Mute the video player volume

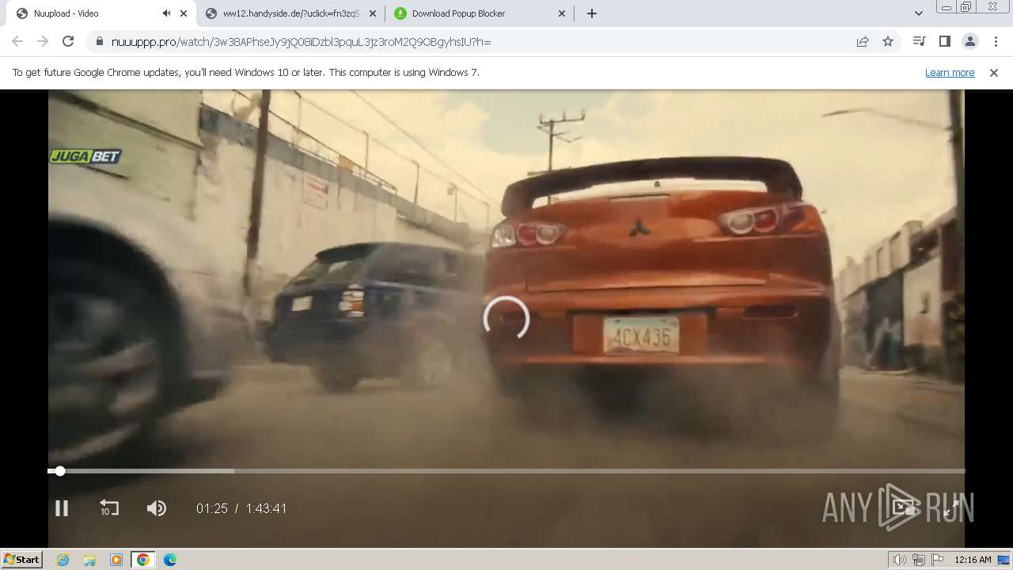(x=157, y=508)
